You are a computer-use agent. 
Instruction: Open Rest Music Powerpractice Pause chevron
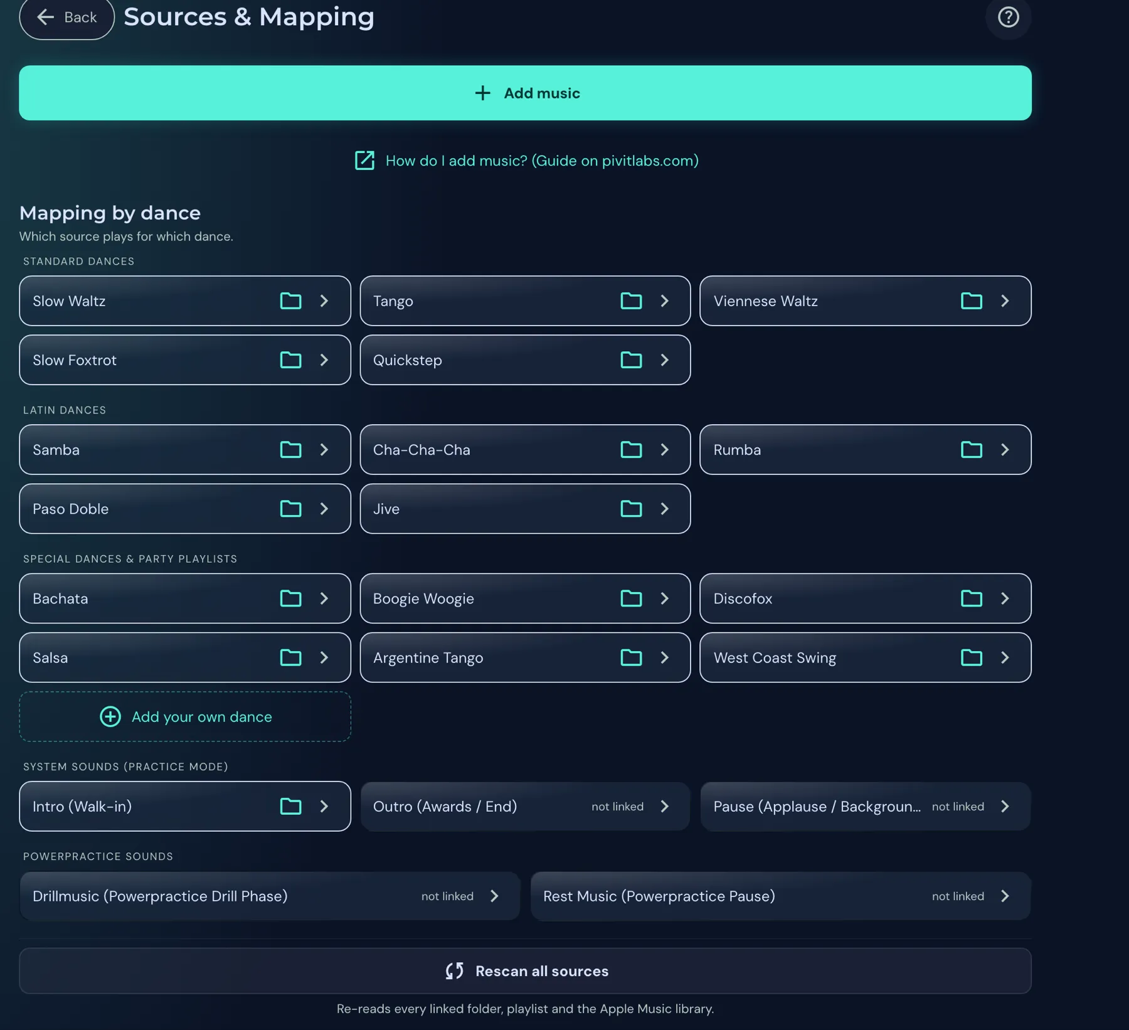click(x=1005, y=896)
